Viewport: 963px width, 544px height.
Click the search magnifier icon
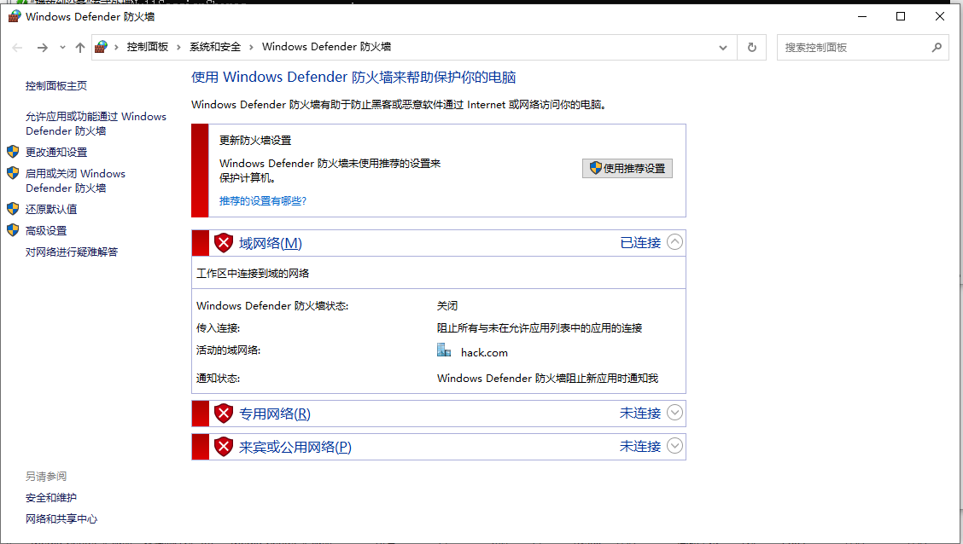(937, 48)
